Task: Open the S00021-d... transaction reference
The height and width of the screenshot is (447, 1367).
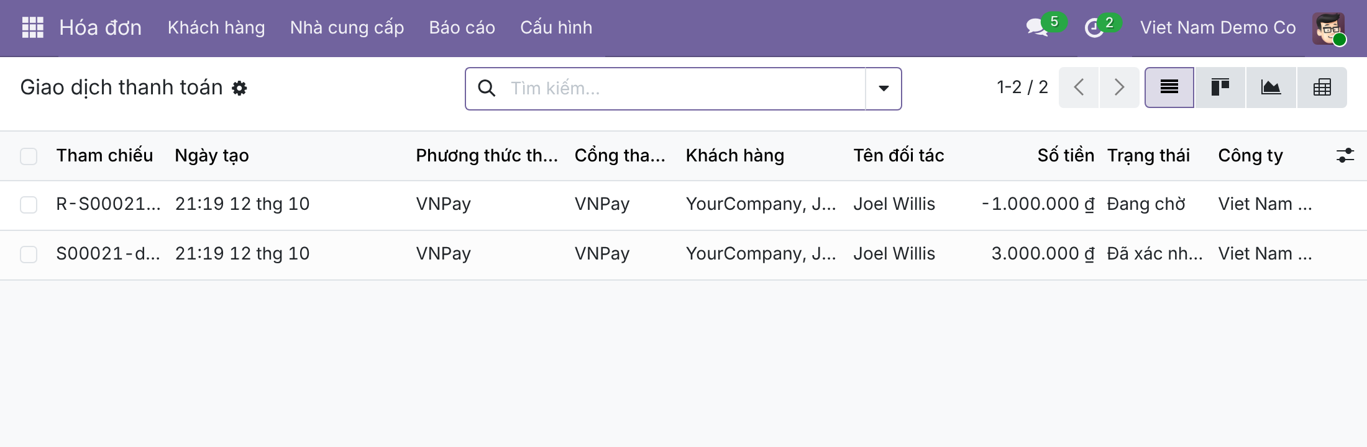Action: (x=108, y=254)
